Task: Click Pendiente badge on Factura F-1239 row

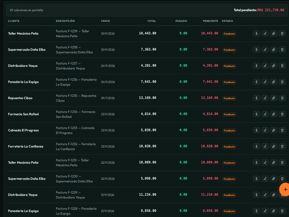Action: (x=229, y=34)
